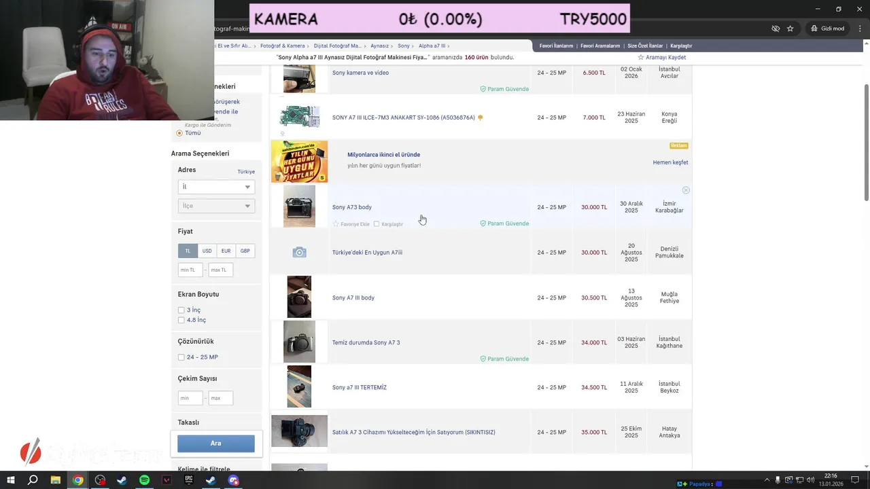870x489 pixels.
Task: Click the Türkiye link beside Adres
Action: coord(246,172)
